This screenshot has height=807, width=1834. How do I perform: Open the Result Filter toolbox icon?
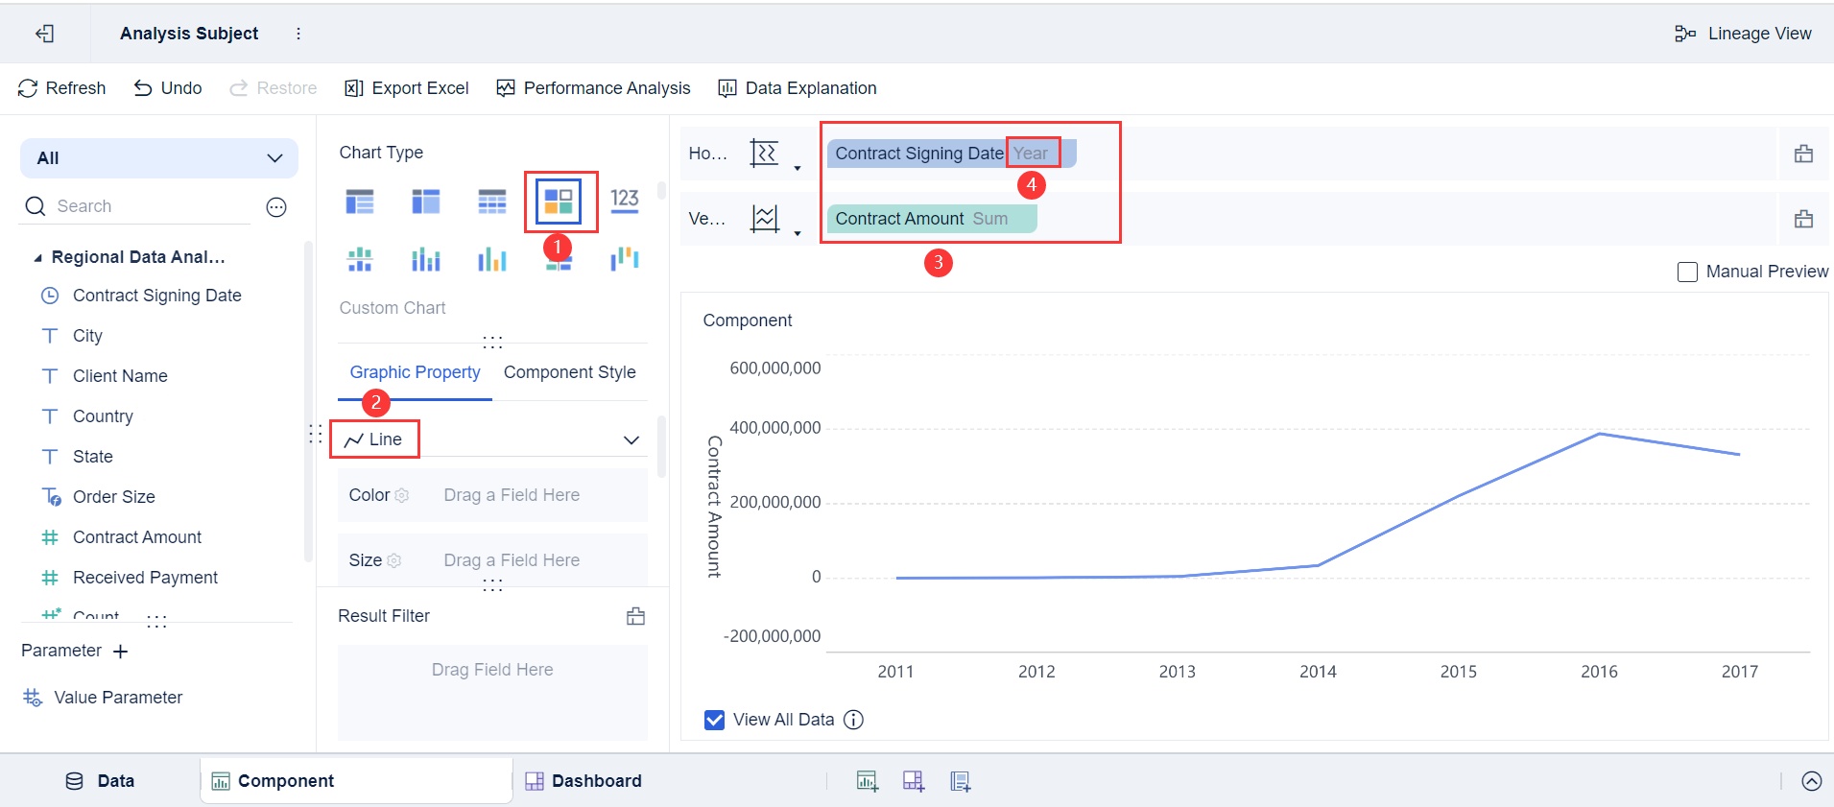pos(635,616)
